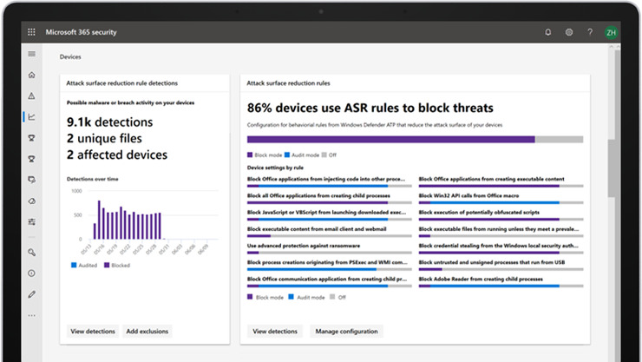Open the settings gear in header

(x=569, y=32)
